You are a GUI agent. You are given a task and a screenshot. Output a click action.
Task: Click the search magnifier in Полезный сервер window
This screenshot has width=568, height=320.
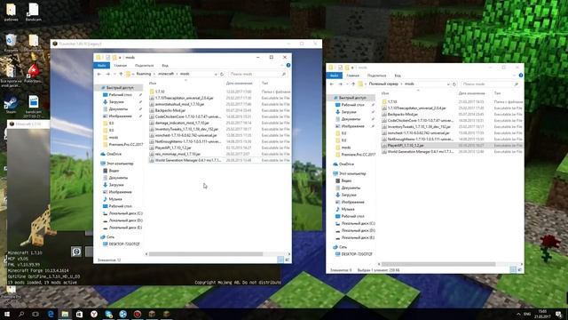tap(517, 84)
